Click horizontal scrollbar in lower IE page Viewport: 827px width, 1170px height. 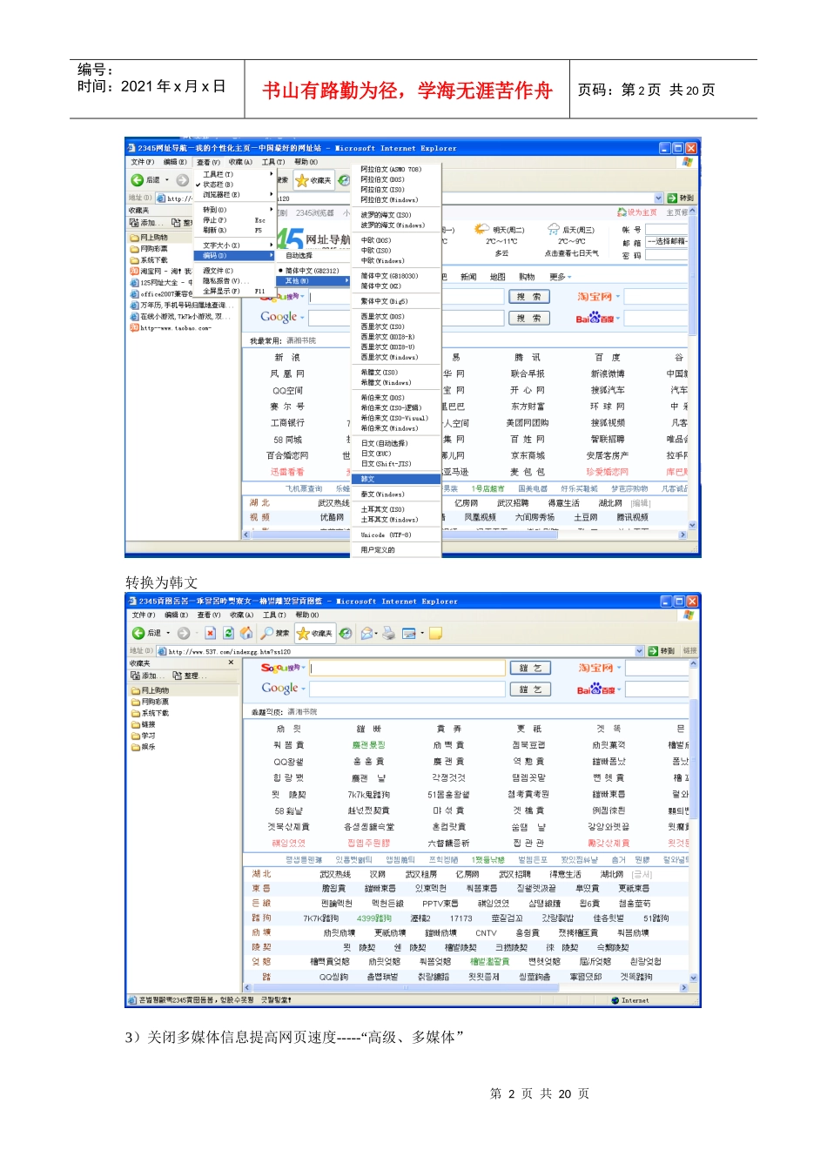tap(466, 988)
